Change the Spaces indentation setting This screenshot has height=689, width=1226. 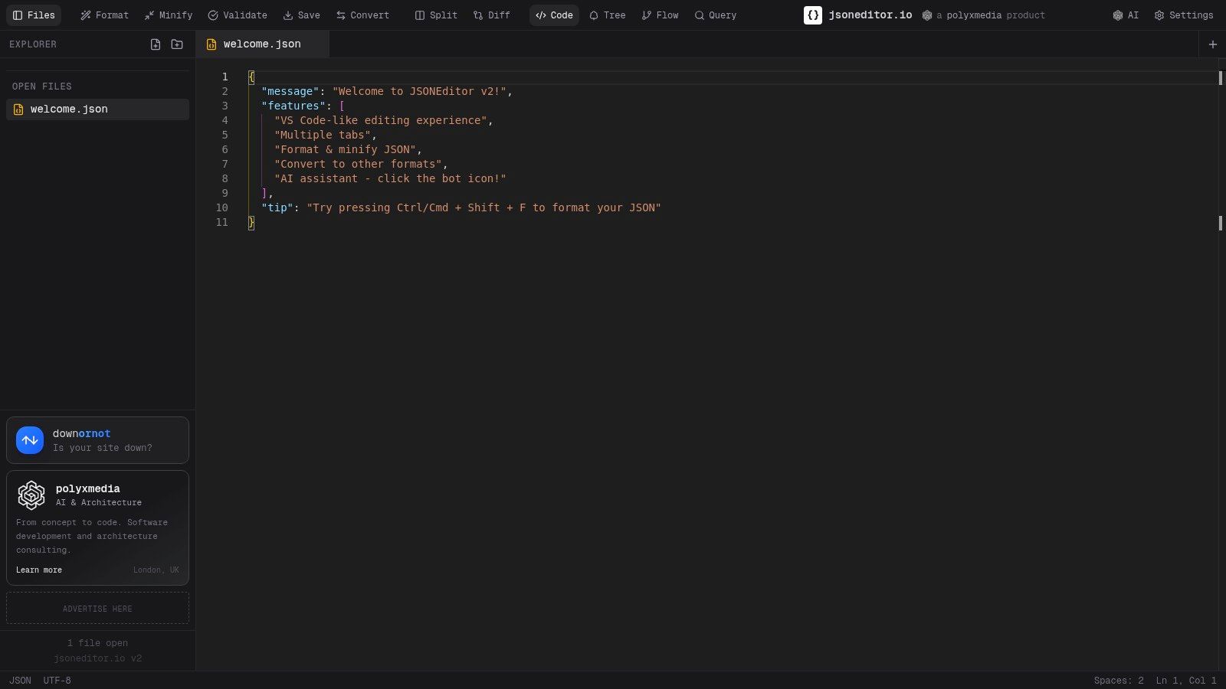[1119, 681]
